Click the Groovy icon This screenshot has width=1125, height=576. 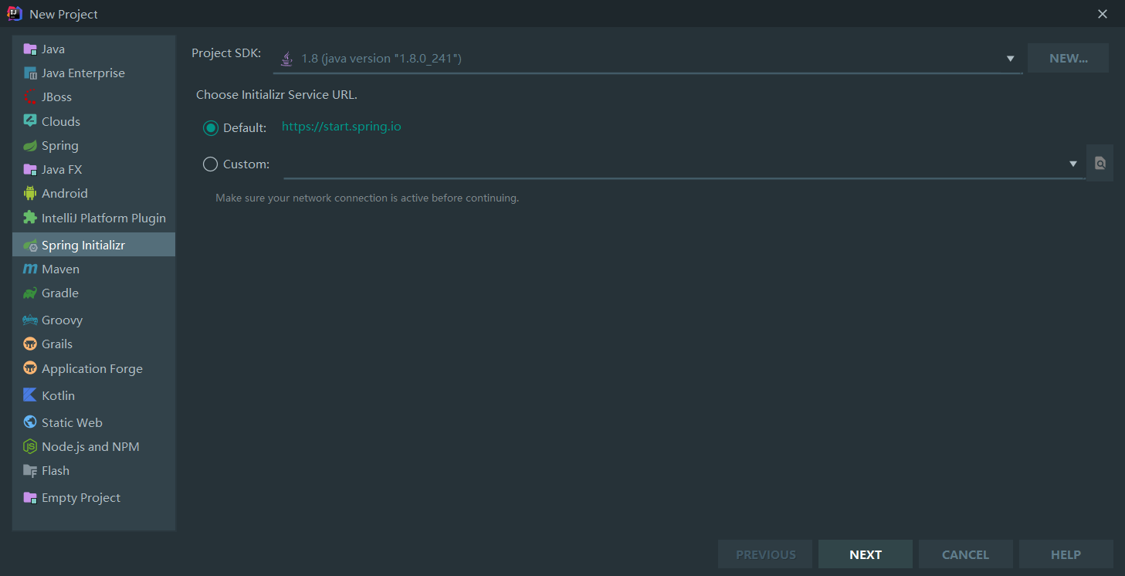[30, 320]
